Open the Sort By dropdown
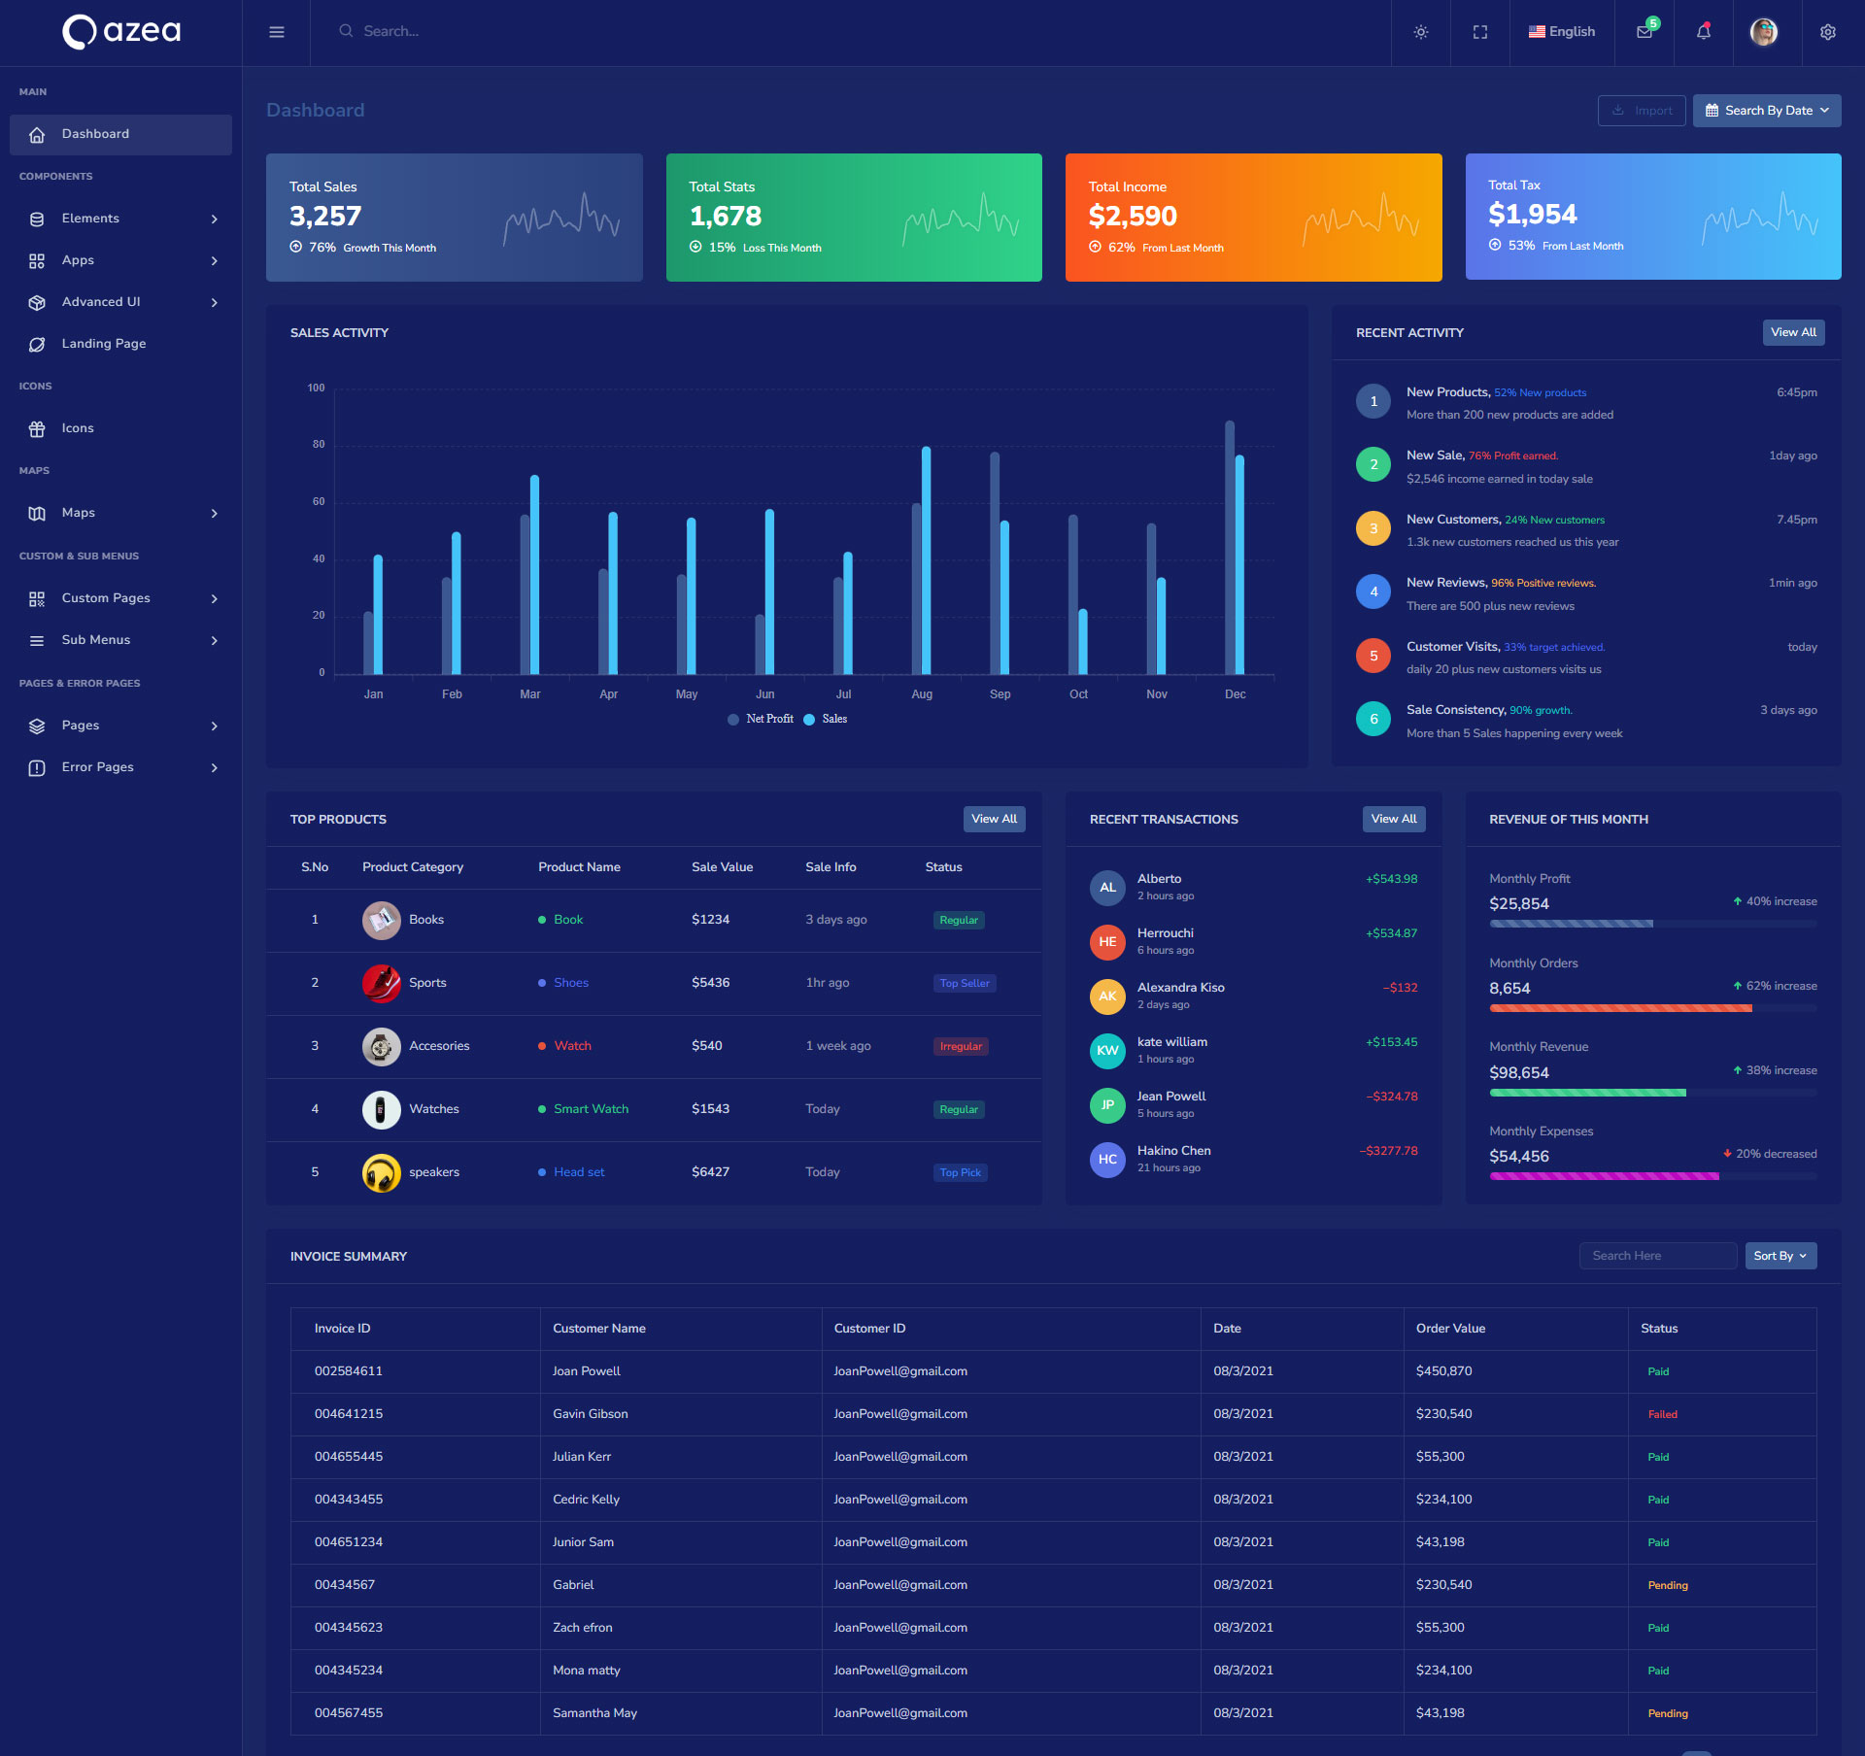The image size is (1865, 1756). point(1780,1256)
